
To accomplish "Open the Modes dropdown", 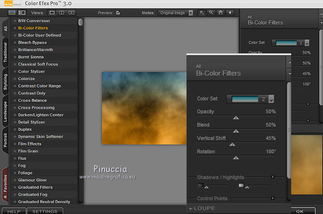I will click(191, 13).
